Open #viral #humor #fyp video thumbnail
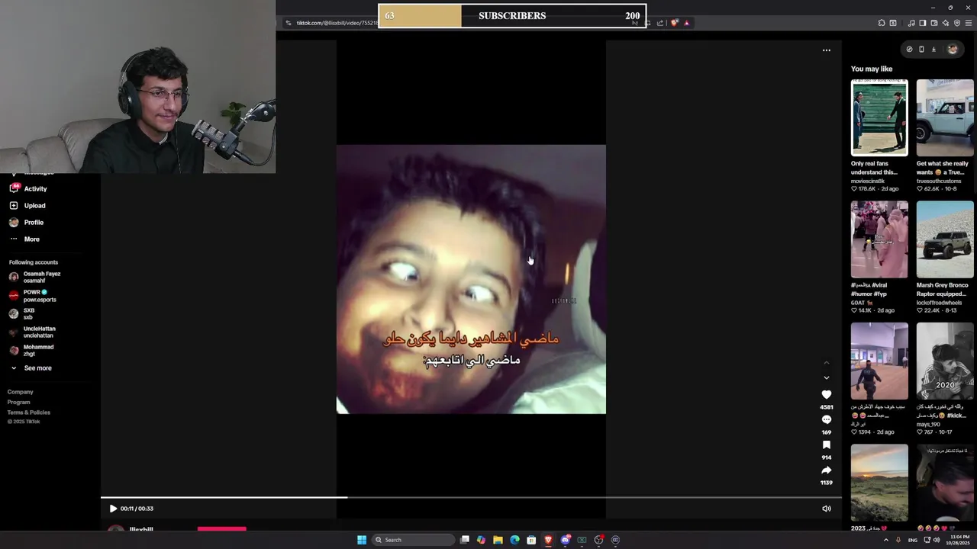977x549 pixels. click(879, 239)
